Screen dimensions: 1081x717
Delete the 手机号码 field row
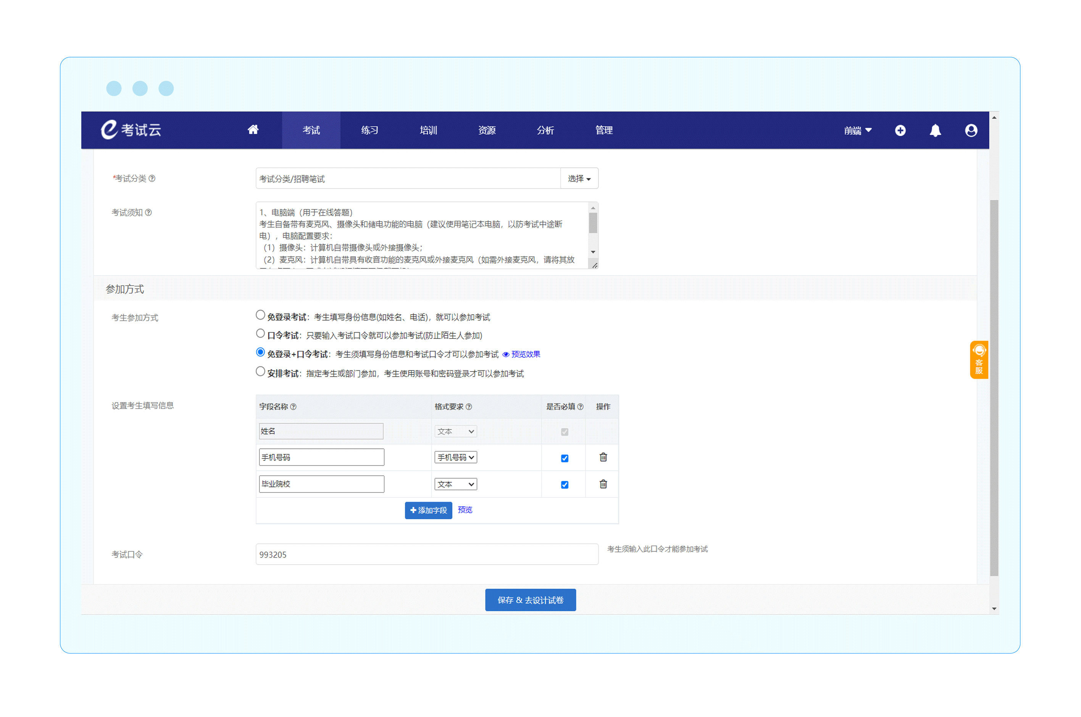pos(603,457)
